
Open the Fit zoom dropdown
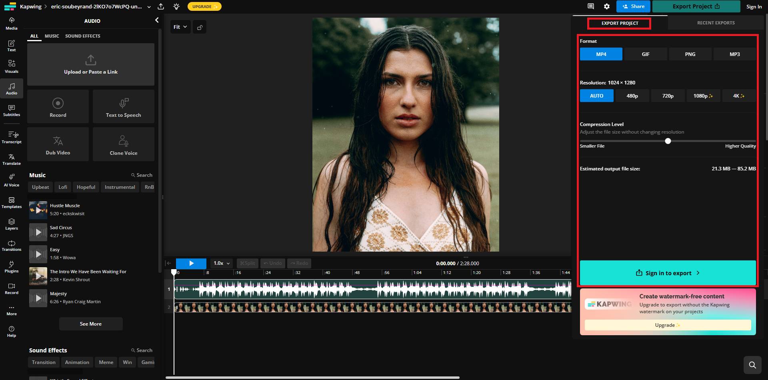(x=180, y=27)
